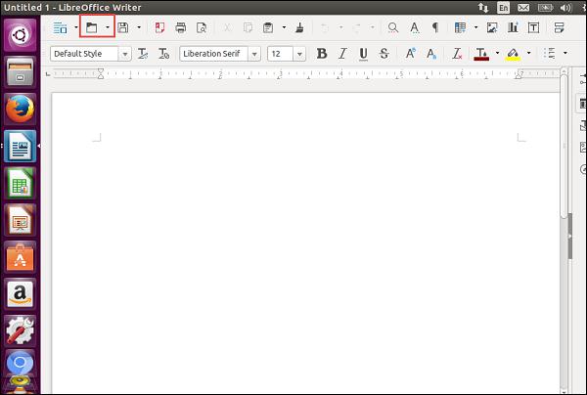Insert a chart from toolbar

513,27
